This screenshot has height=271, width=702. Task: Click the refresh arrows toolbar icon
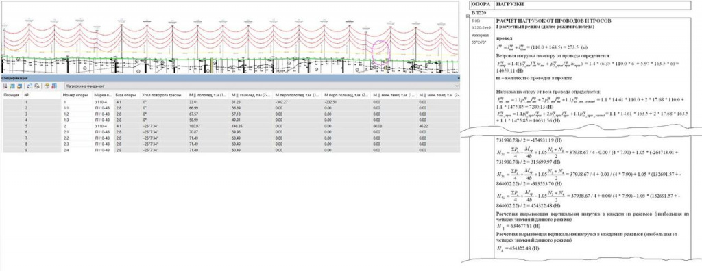tap(29, 86)
